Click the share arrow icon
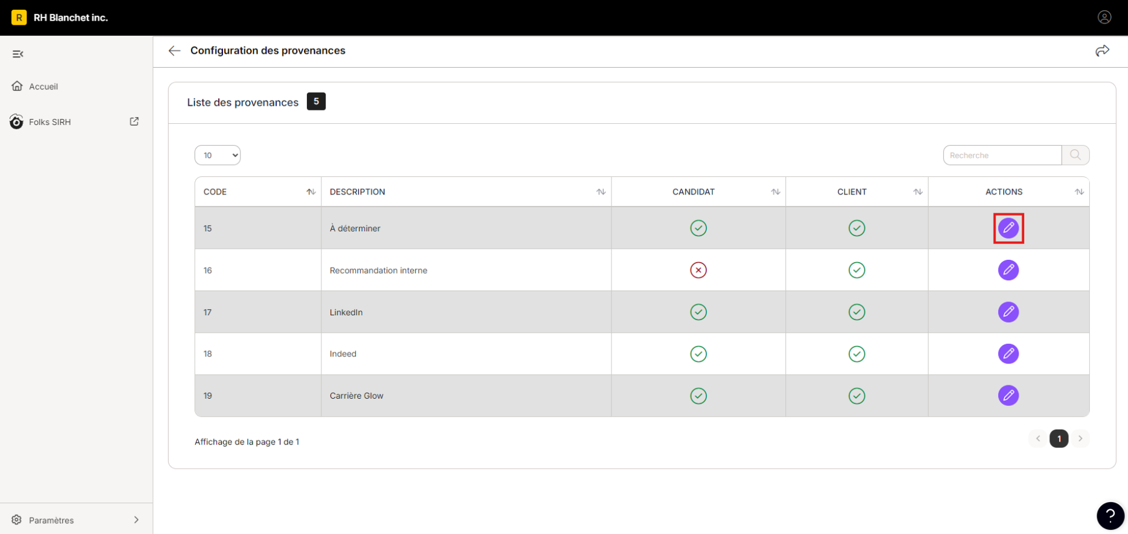The width and height of the screenshot is (1128, 534). (1103, 51)
